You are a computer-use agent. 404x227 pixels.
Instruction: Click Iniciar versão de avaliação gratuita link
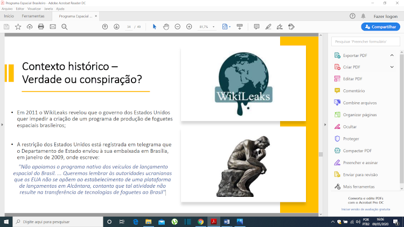[x=366, y=209]
